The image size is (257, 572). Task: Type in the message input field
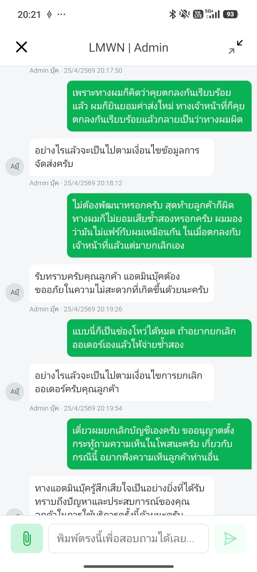128,538
